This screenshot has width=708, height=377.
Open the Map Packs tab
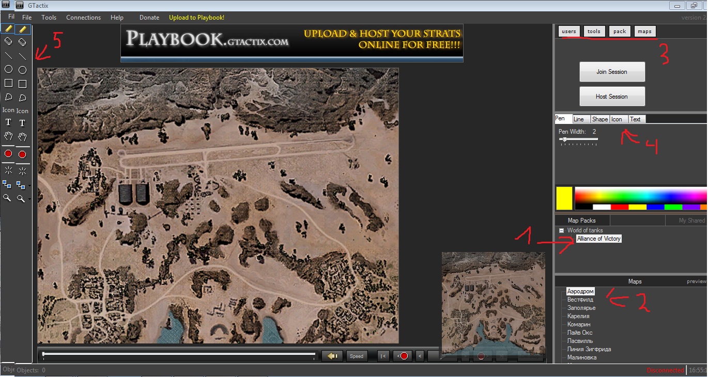pyautogui.click(x=582, y=221)
